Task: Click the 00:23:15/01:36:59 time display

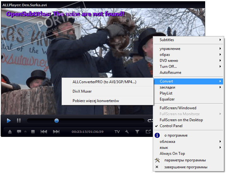Action: tap(87, 132)
